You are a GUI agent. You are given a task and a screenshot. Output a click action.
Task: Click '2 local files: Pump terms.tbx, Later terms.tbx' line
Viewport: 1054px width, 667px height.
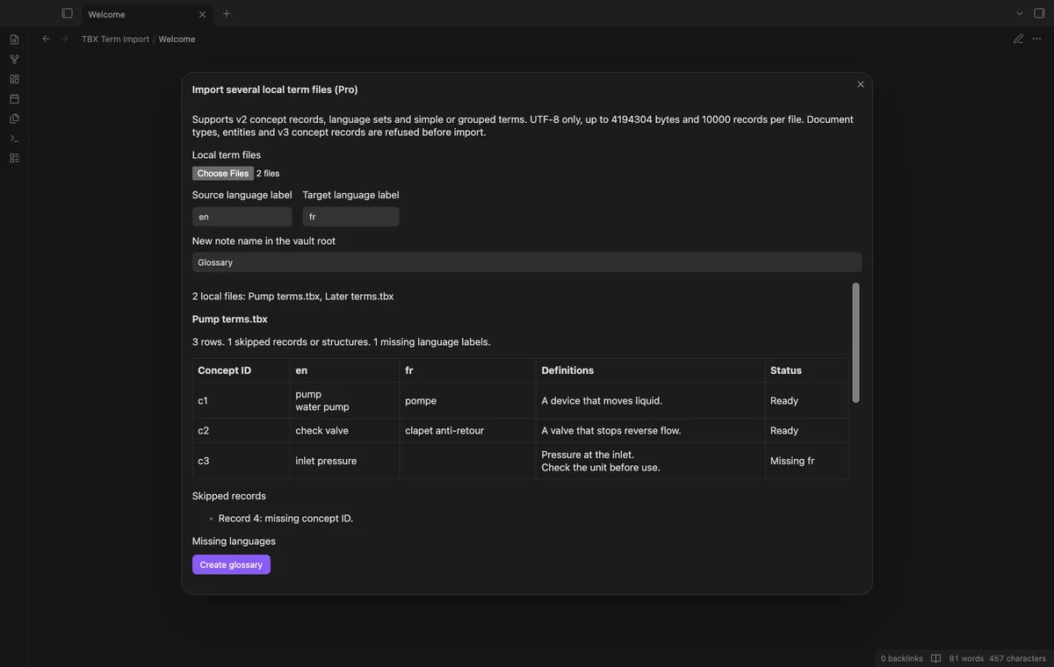tap(292, 297)
